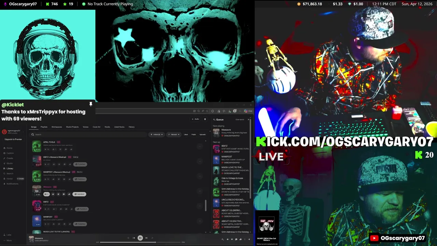Image resolution: width=437 pixels, height=246 pixels.
Task: Switch to the Playlists tab
Action: (44, 127)
